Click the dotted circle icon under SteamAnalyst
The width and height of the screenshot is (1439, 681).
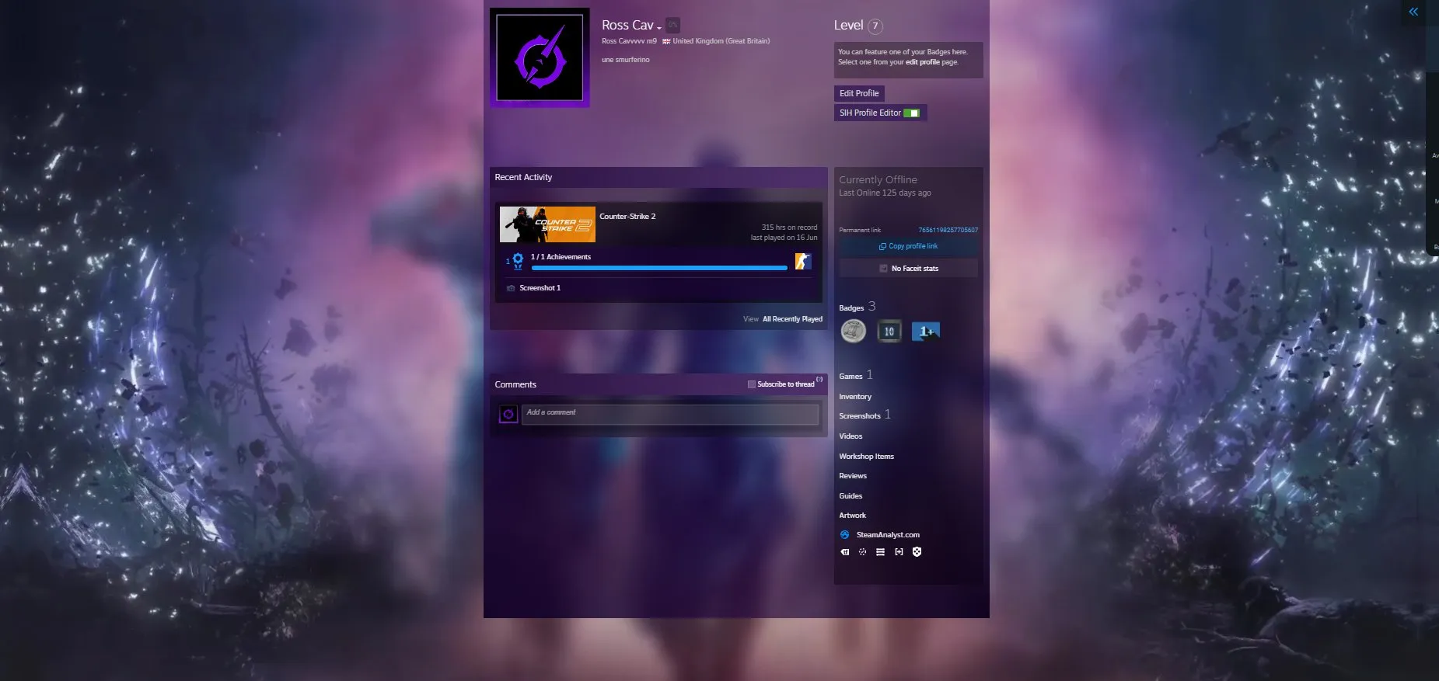[x=862, y=552]
